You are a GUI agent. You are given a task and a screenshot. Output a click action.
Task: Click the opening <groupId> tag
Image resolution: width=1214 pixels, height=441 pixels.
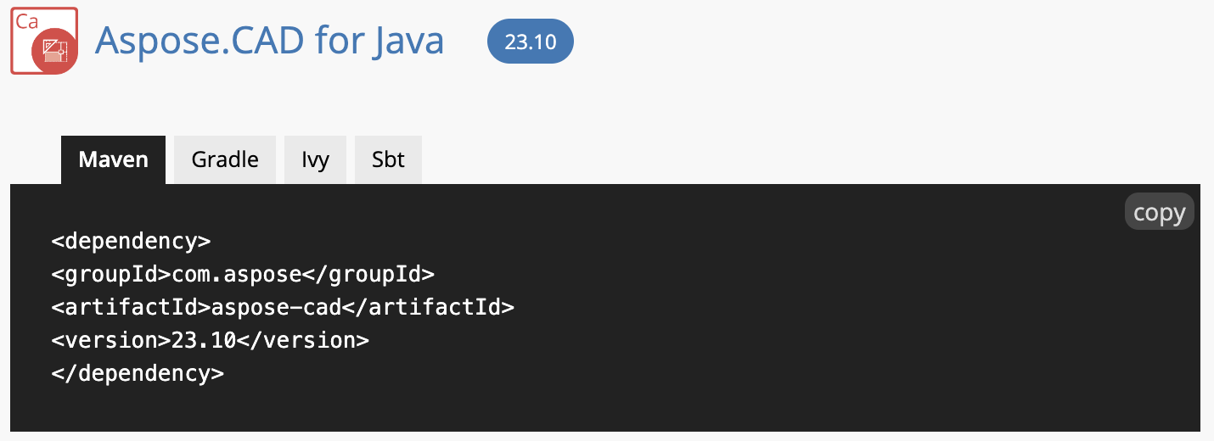click(111, 274)
